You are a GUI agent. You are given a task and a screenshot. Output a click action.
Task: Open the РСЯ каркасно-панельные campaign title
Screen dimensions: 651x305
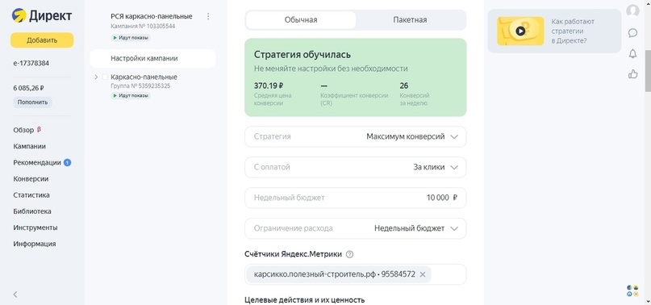pyautogui.click(x=152, y=16)
